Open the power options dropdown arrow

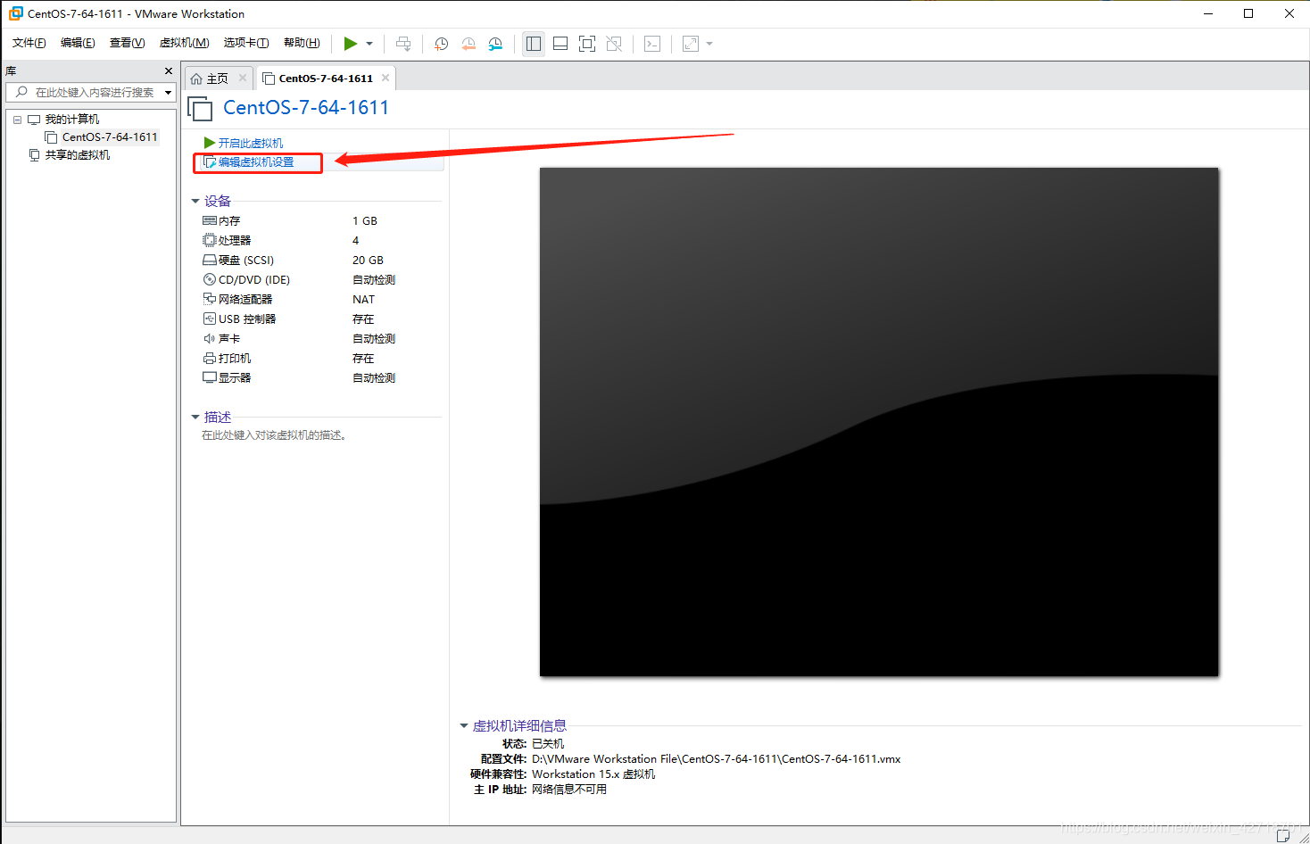click(369, 44)
